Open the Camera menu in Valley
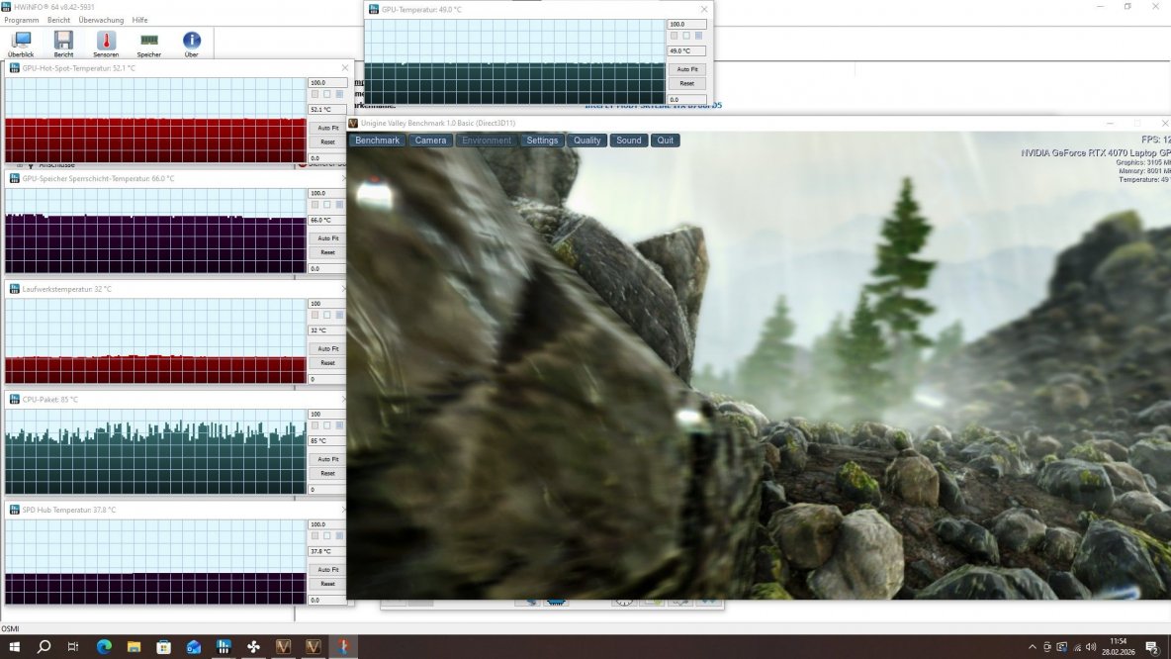1171x659 pixels. tap(430, 141)
